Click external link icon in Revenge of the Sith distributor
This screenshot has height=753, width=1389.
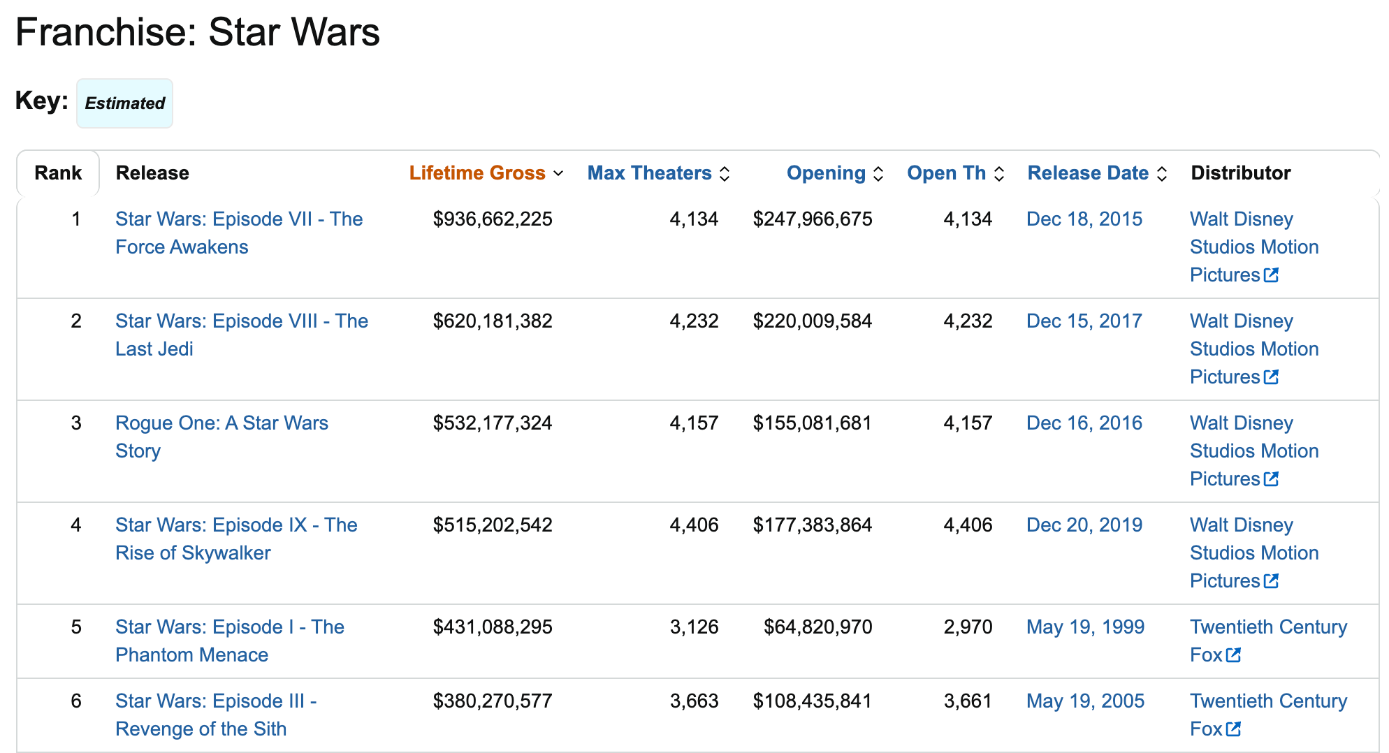pos(1233,729)
